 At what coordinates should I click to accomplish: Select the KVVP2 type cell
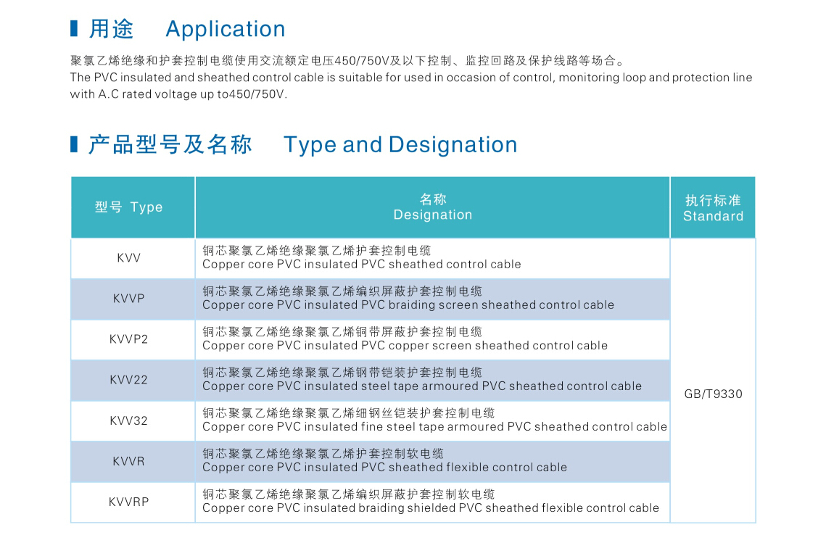point(132,339)
